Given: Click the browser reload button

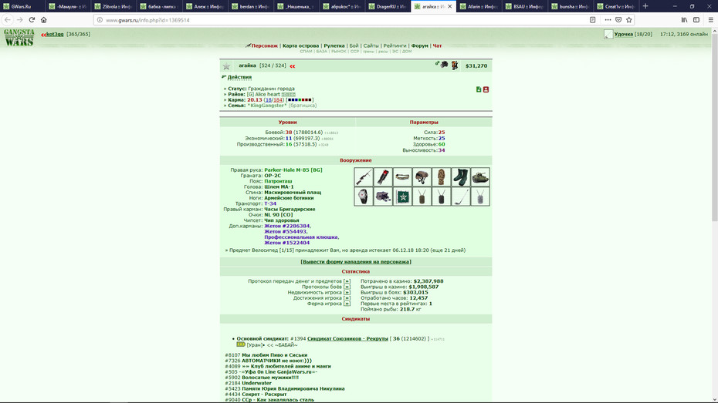Looking at the screenshot, I should coord(32,19).
